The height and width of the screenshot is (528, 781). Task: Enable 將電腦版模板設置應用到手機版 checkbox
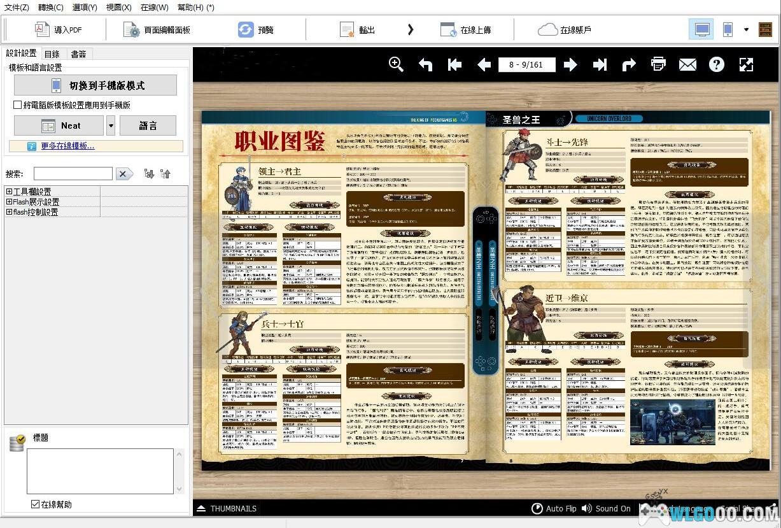click(x=17, y=105)
